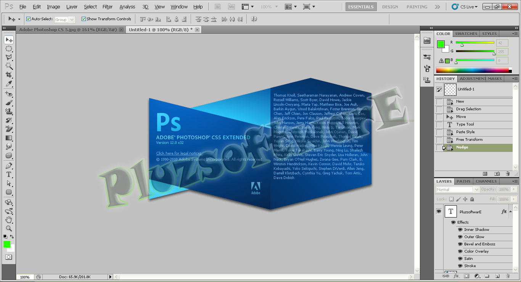The image size is (521, 282).
Task: Select the Type Tool history state
Action: point(473,124)
